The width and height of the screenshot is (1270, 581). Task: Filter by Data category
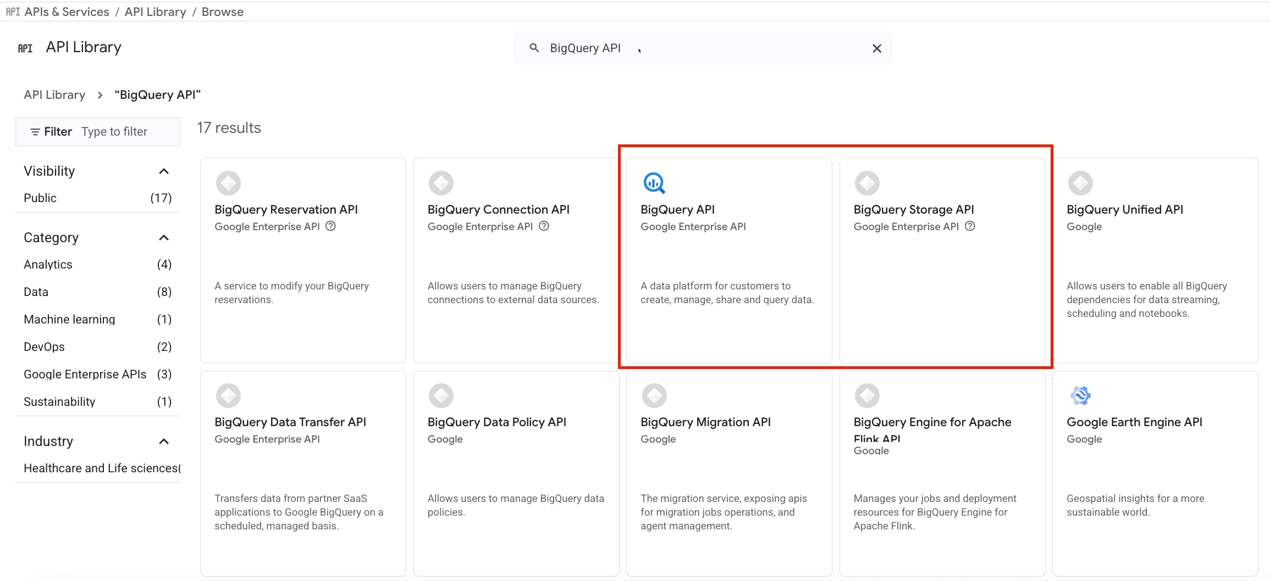click(x=98, y=292)
